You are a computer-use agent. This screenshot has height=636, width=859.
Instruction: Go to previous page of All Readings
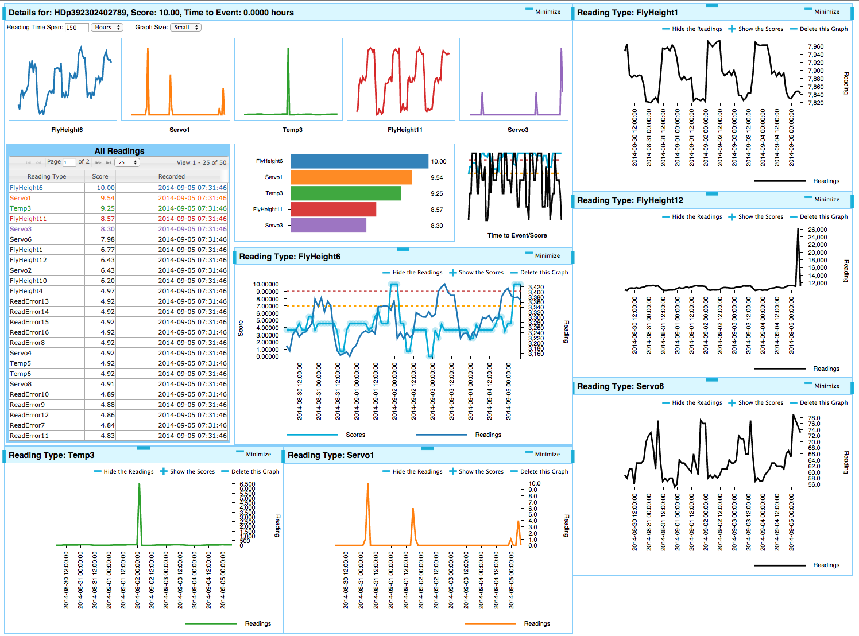click(38, 162)
